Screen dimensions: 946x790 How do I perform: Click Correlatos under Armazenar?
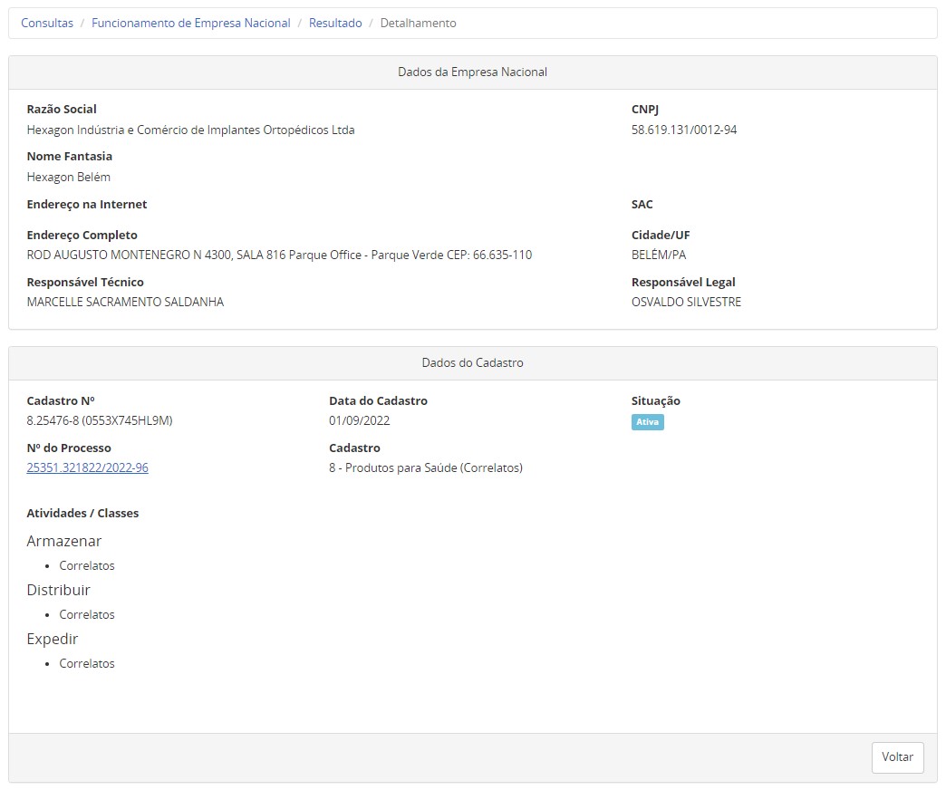coord(87,565)
